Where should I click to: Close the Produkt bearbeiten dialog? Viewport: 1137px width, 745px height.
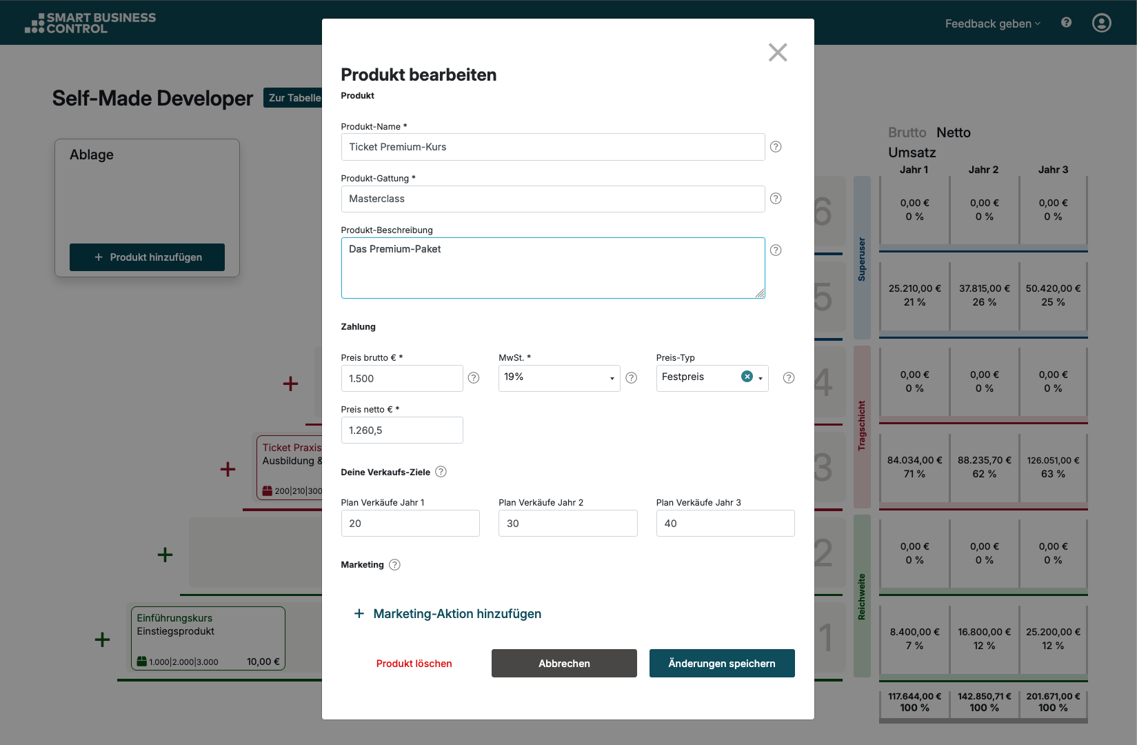point(778,52)
